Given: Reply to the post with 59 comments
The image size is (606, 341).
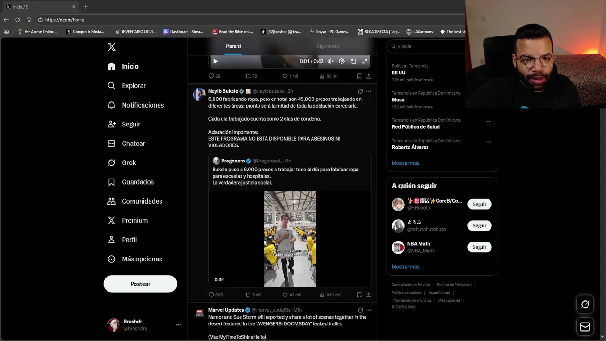Looking at the screenshot, I should coord(214,76).
